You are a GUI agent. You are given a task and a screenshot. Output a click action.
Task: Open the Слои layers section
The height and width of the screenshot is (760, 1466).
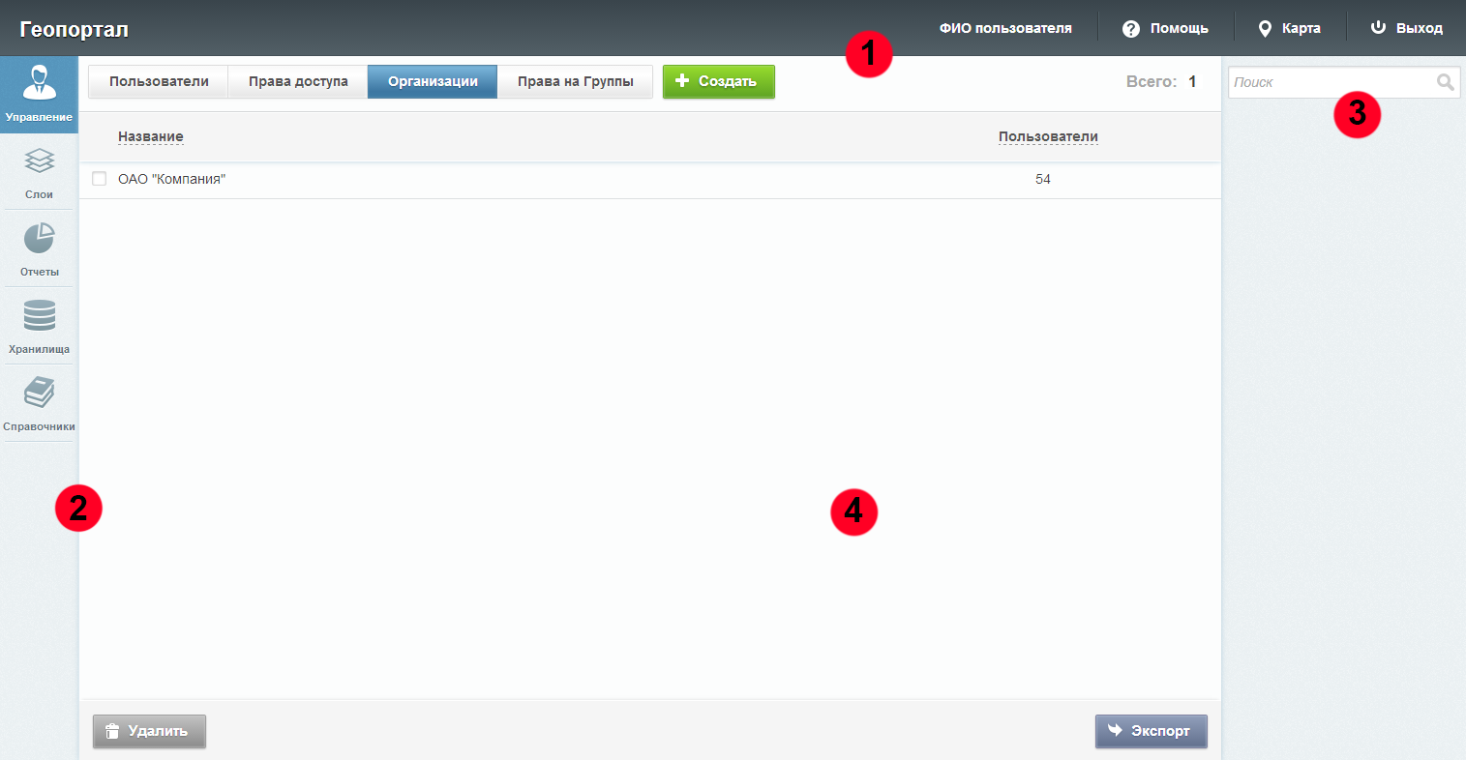point(39,172)
